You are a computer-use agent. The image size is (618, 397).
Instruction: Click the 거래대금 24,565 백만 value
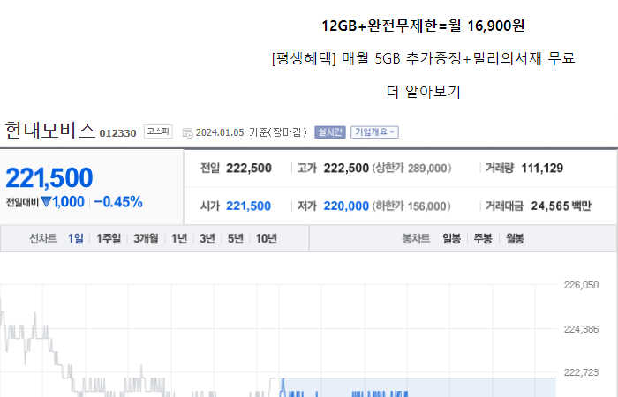click(x=561, y=206)
